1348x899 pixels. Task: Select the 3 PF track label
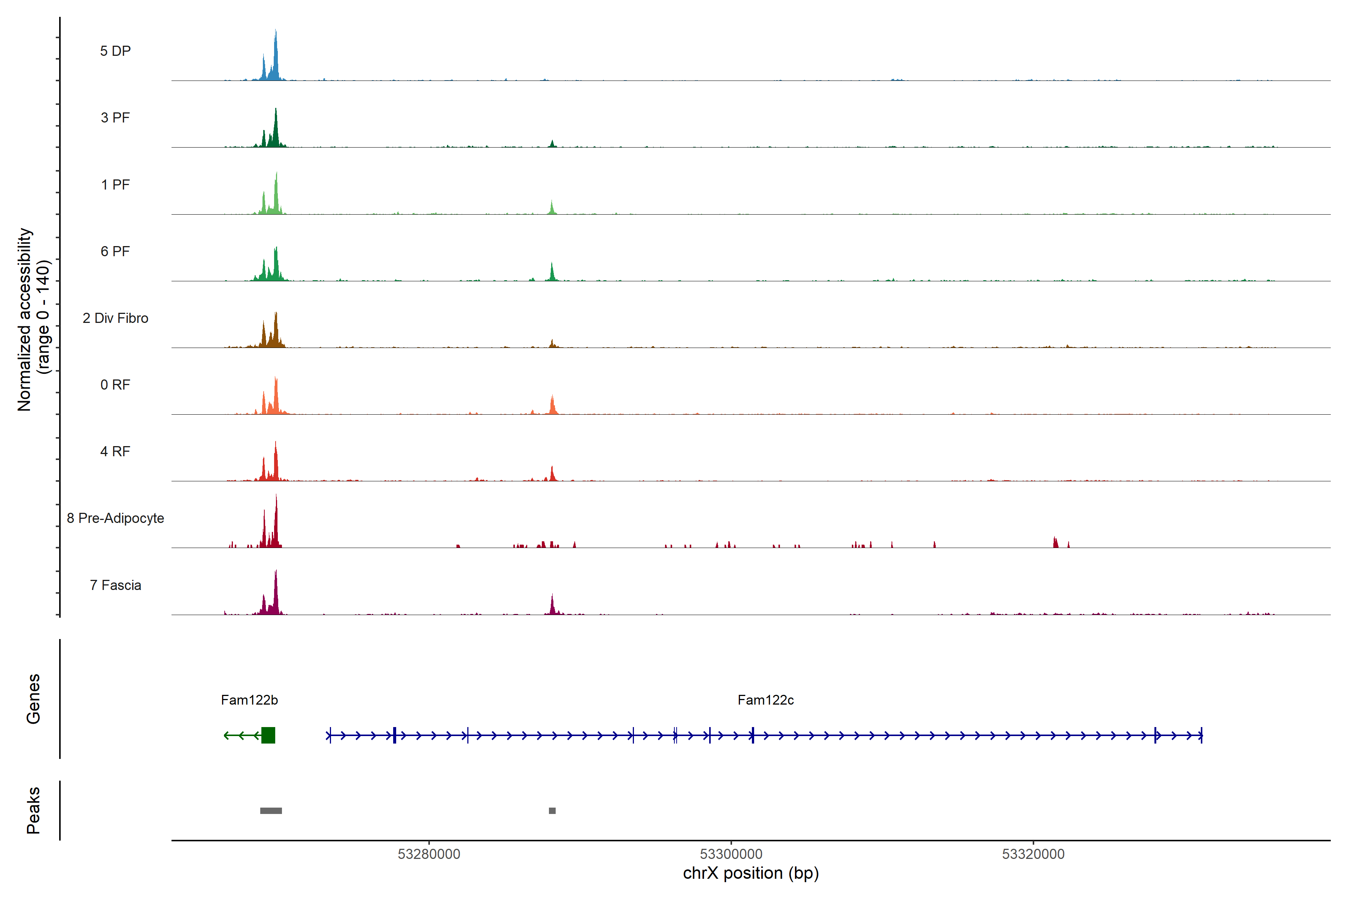[x=115, y=118]
